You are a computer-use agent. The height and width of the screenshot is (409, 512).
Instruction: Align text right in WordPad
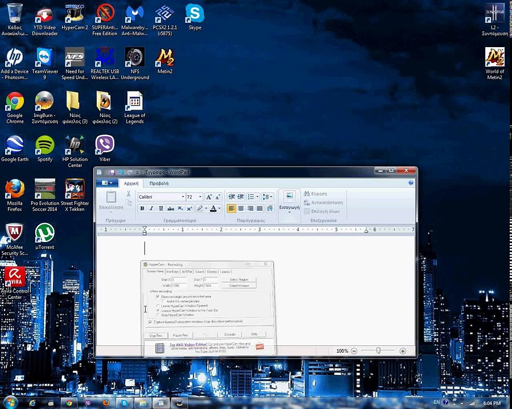tap(250, 208)
